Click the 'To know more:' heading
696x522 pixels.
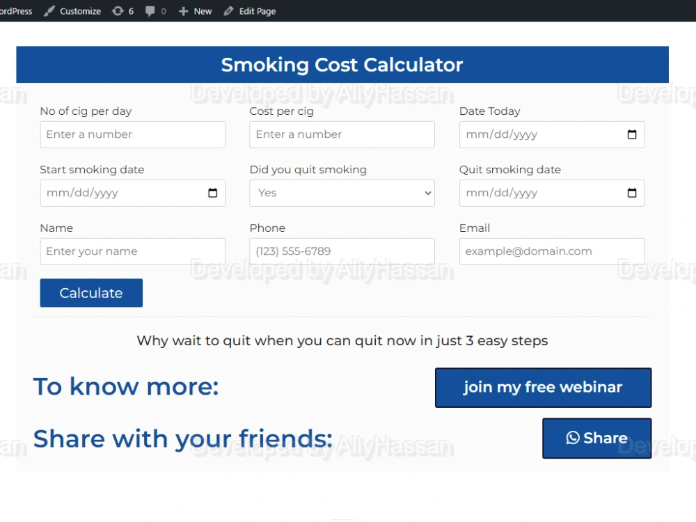126,386
